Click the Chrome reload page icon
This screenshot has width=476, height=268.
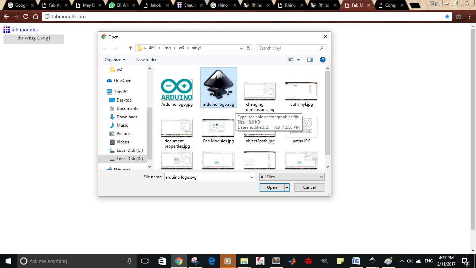coord(25,16)
